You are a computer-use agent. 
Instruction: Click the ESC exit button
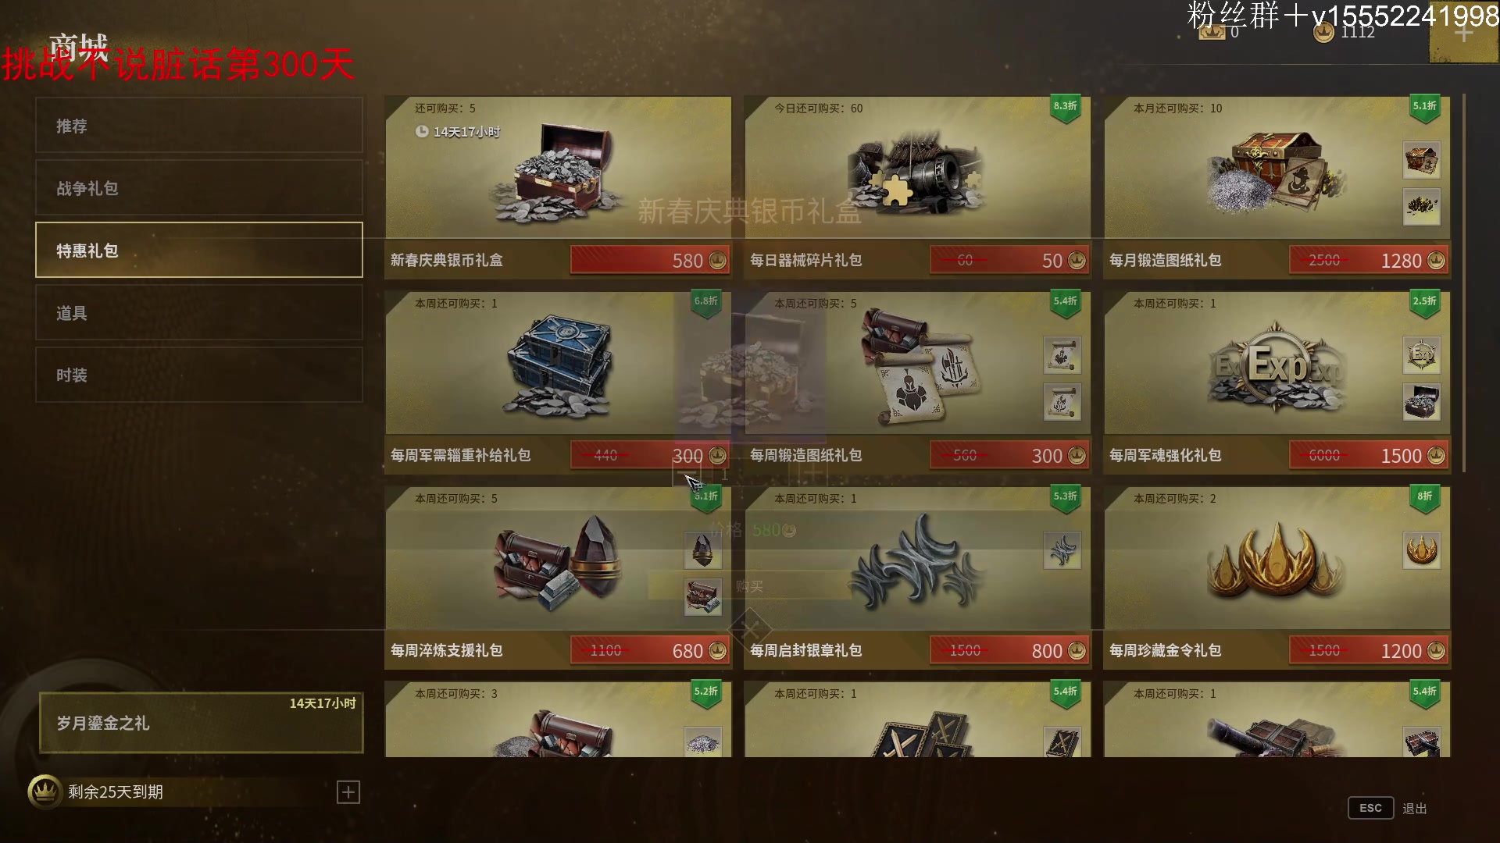(x=1370, y=808)
